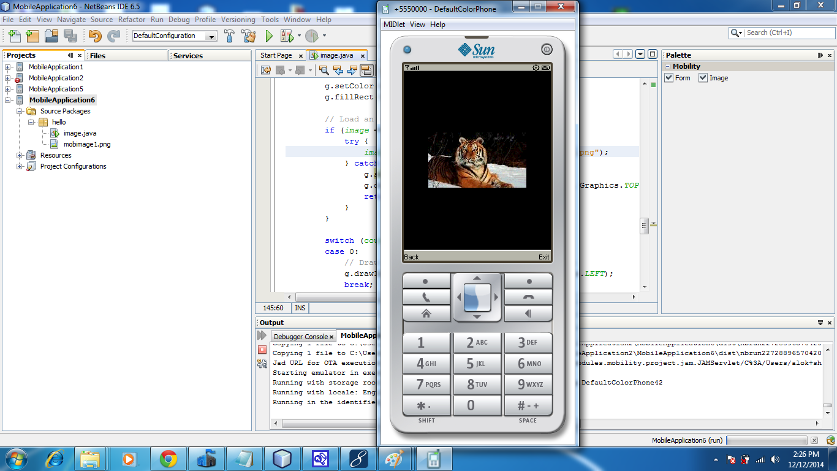Viewport: 837px width, 471px height.
Task: Click the Debug Main Project icon
Action: click(x=286, y=36)
